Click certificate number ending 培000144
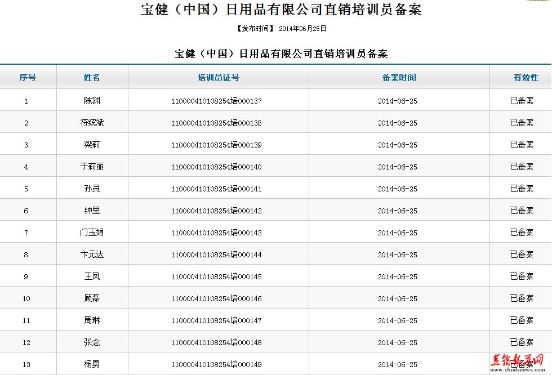Screen dimensions: 552x375 tap(216, 255)
